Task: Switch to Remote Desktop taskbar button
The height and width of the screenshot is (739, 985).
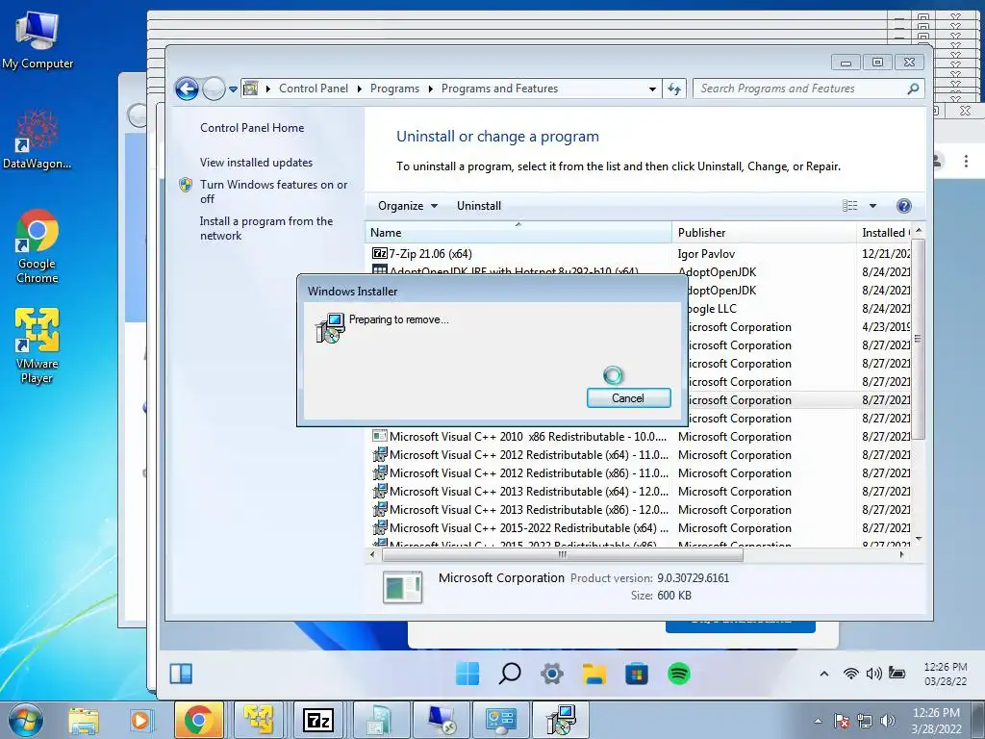Action: pyautogui.click(x=441, y=720)
